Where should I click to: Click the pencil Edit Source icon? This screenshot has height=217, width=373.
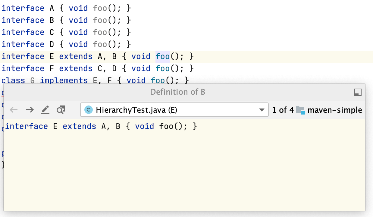tap(45, 110)
